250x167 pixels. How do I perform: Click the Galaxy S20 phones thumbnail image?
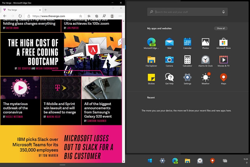[x=102, y=88]
